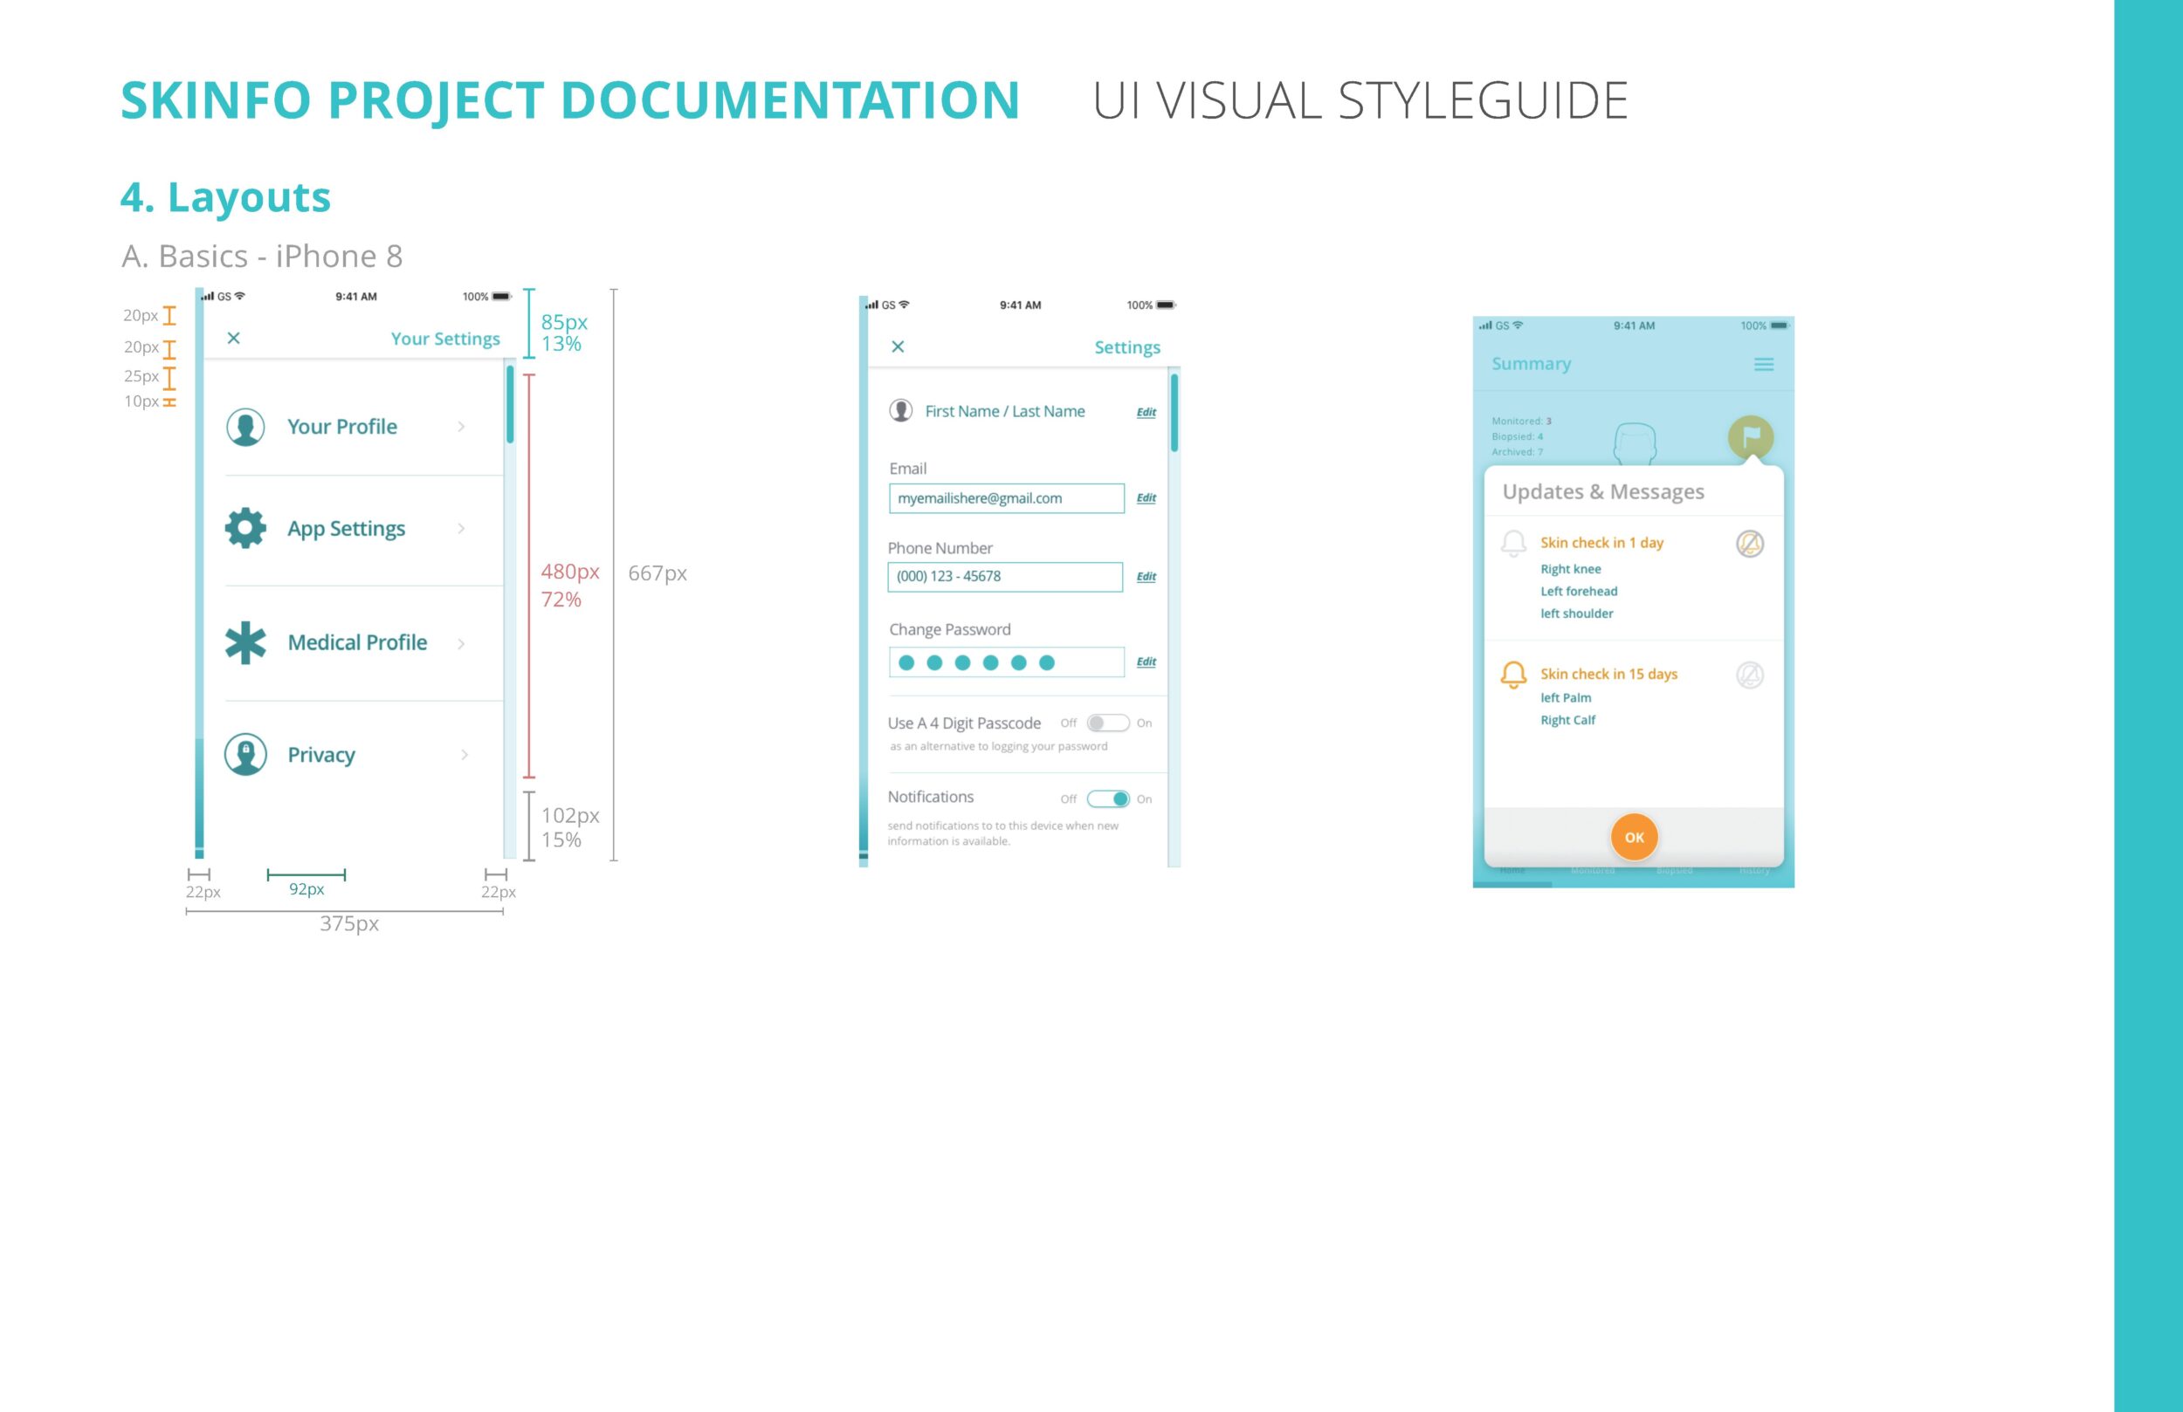Click the Privacy lock-avatar icon
This screenshot has width=2183, height=1412.
pos(246,755)
